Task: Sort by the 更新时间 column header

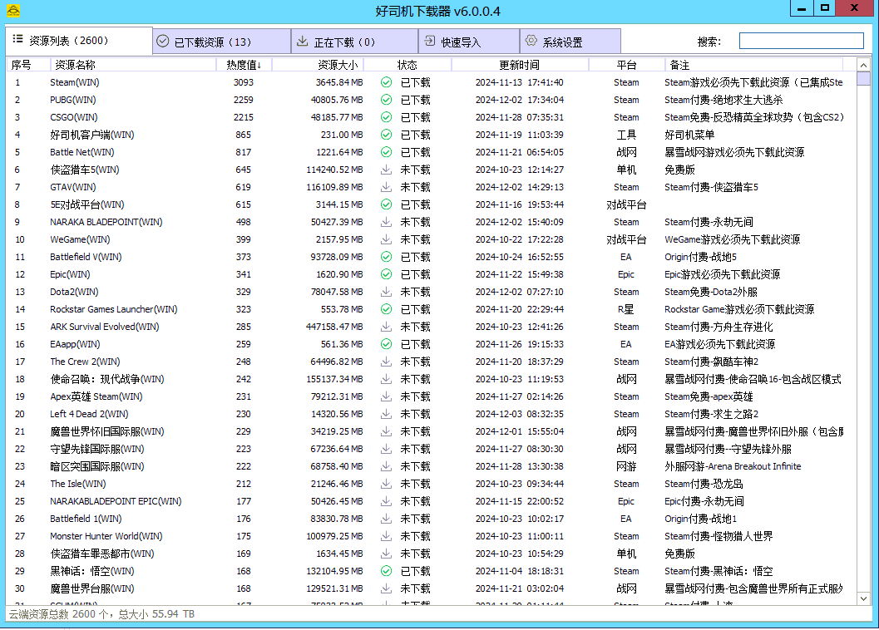Action: pos(520,65)
